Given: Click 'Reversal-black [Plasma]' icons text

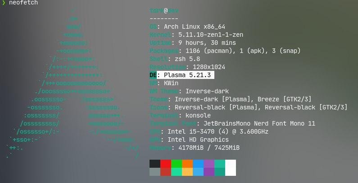Looking at the screenshot, I should 216,107.
